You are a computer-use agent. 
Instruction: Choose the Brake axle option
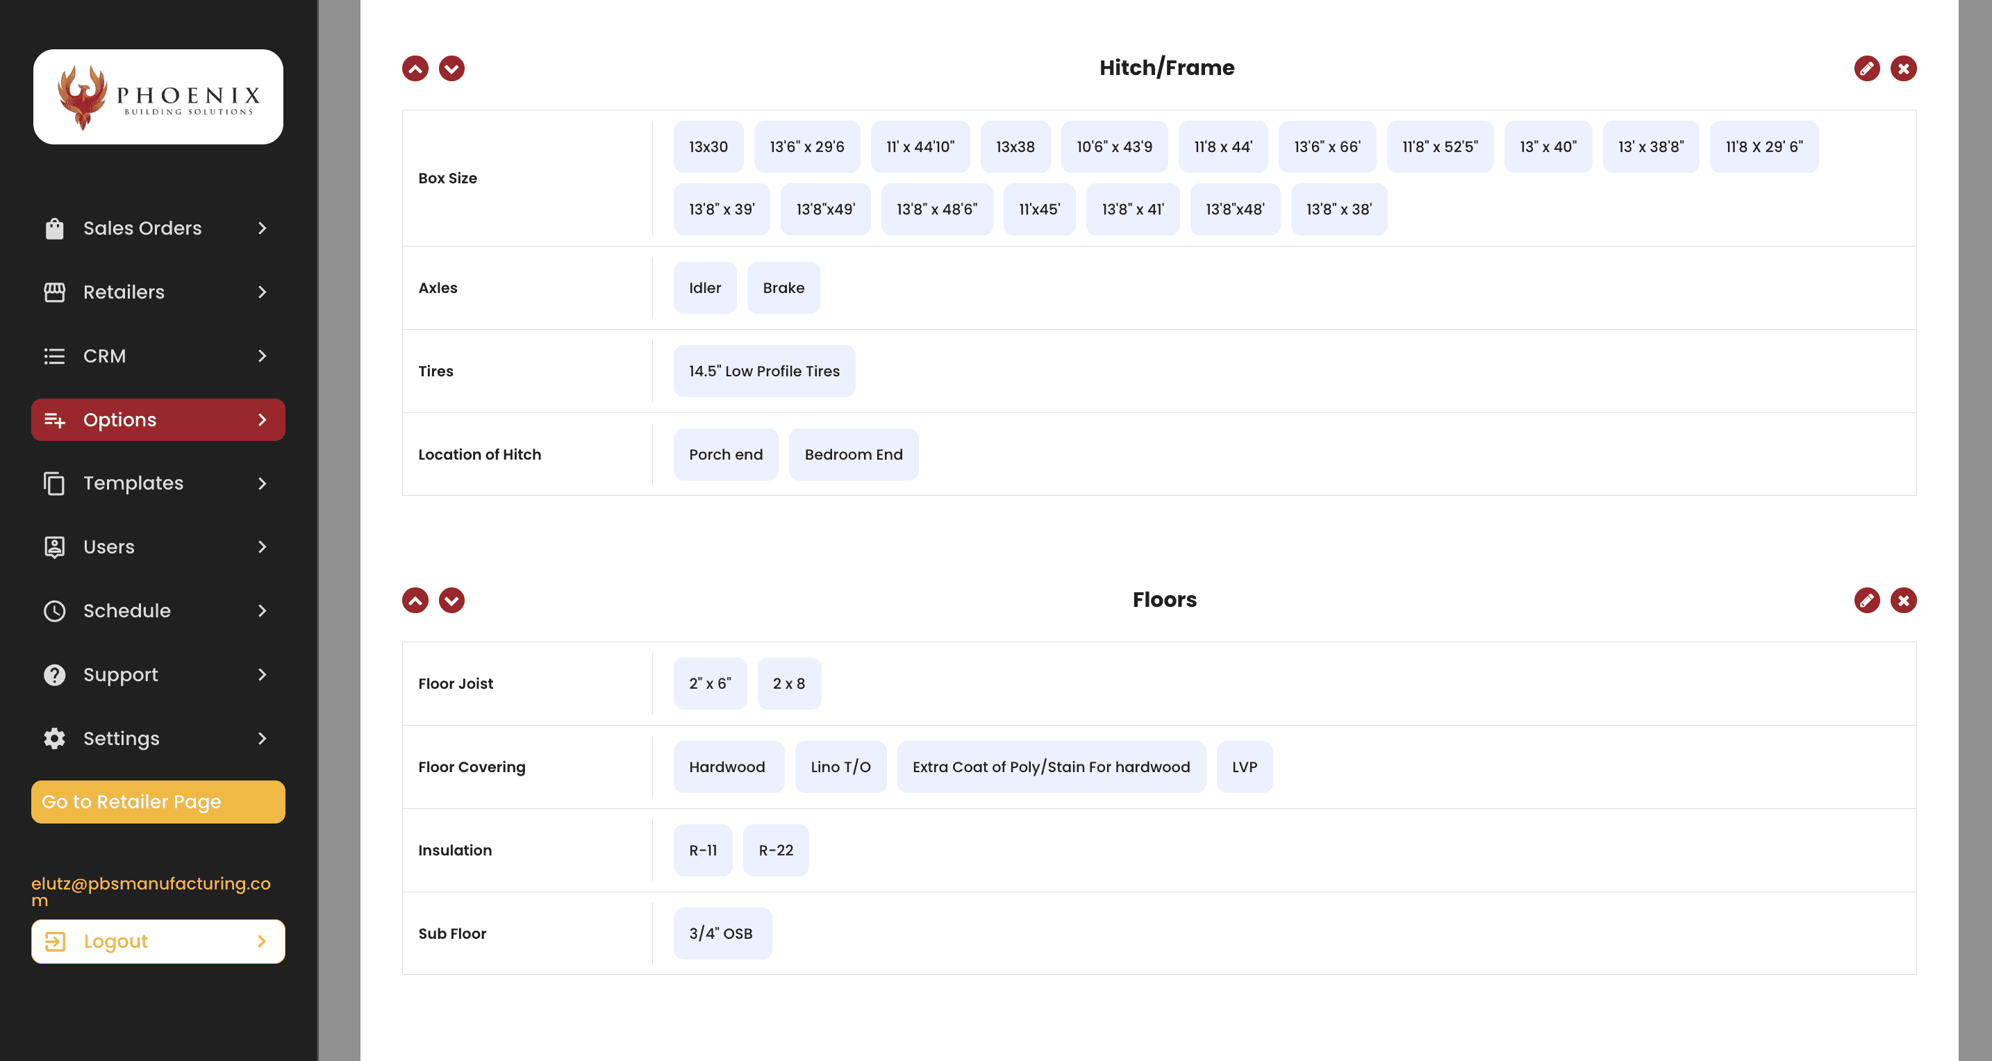point(783,287)
